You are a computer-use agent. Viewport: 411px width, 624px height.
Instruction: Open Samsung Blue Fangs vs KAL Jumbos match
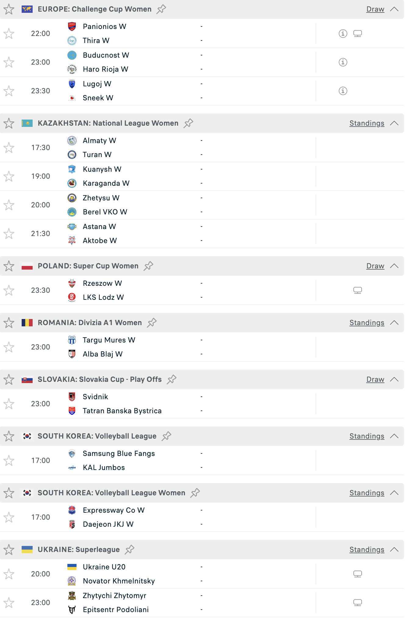(119, 461)
